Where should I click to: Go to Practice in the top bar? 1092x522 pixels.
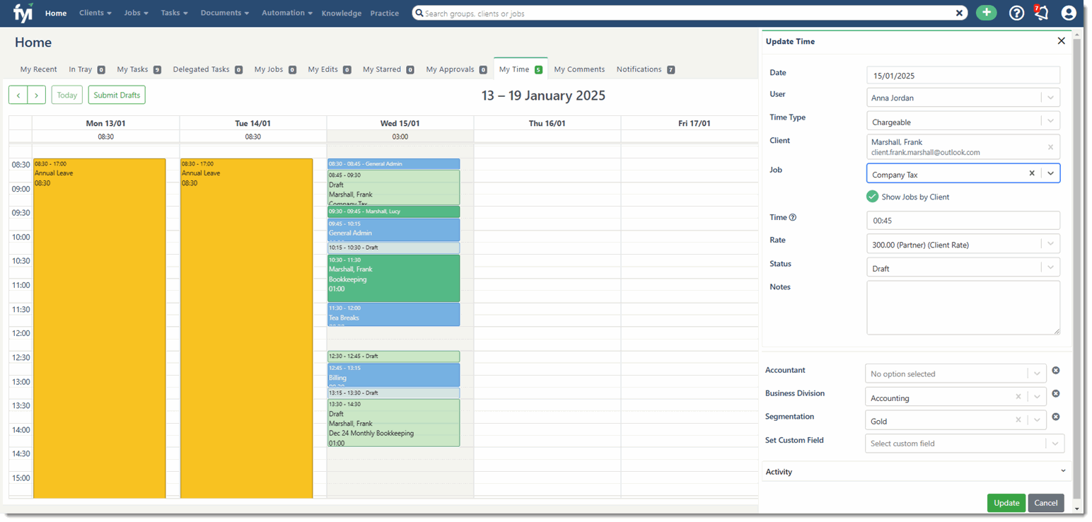(x=384, y=13)
